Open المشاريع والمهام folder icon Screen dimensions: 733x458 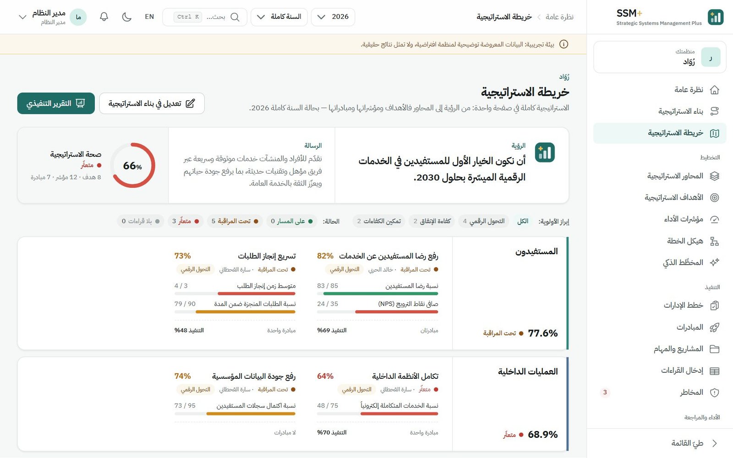tap(714, 349)
